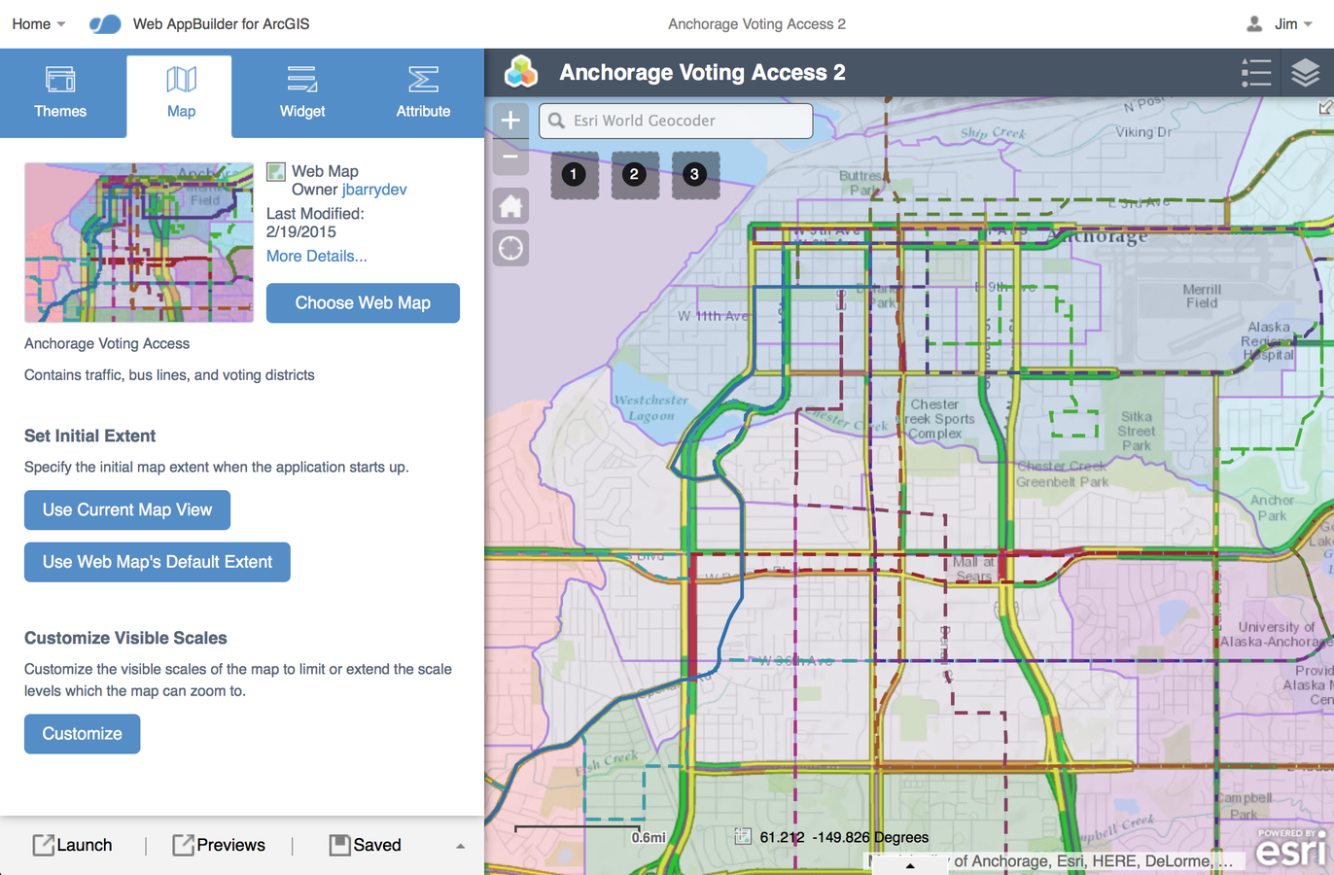Open the Attribute tab
The width and height of the screenshot is (1334, 875).
(423, 93)
